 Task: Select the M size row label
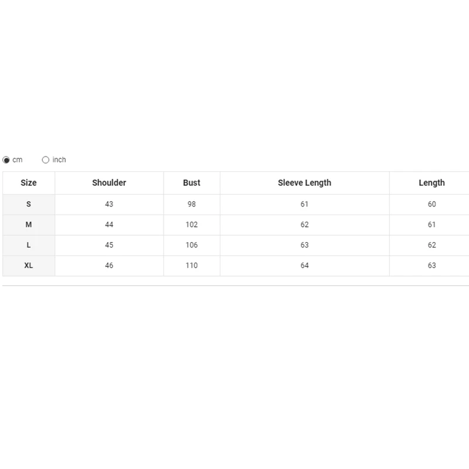coord(29,225)
